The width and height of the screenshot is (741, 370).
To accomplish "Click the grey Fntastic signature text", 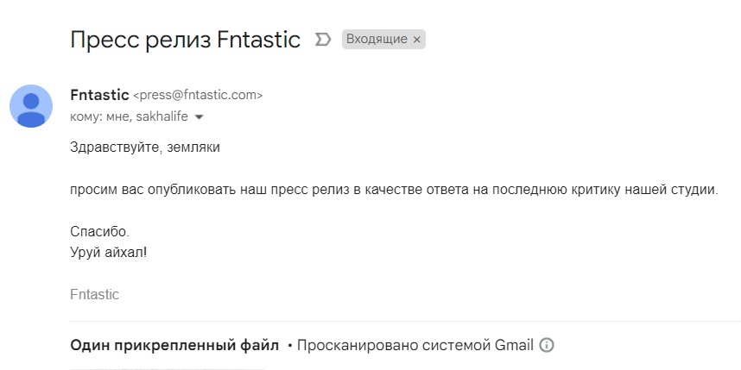I will [x=94, y=295].
